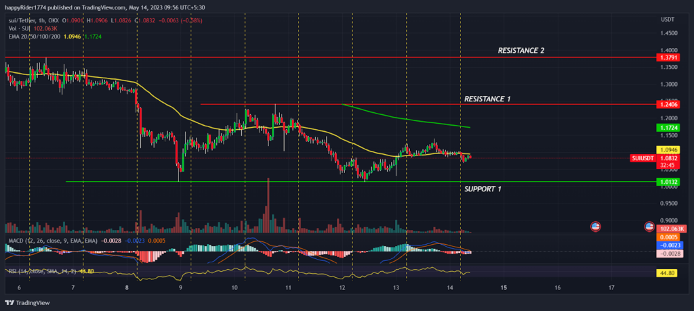Image resolution: width=694 pixels, height=311 pixels.
Task: Click the RESISTANCE 2 text label
Action: coord(521,51)
